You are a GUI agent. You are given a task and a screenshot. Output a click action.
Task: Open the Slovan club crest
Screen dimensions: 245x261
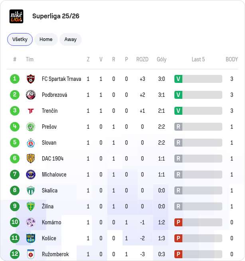[x=31, y=143]
